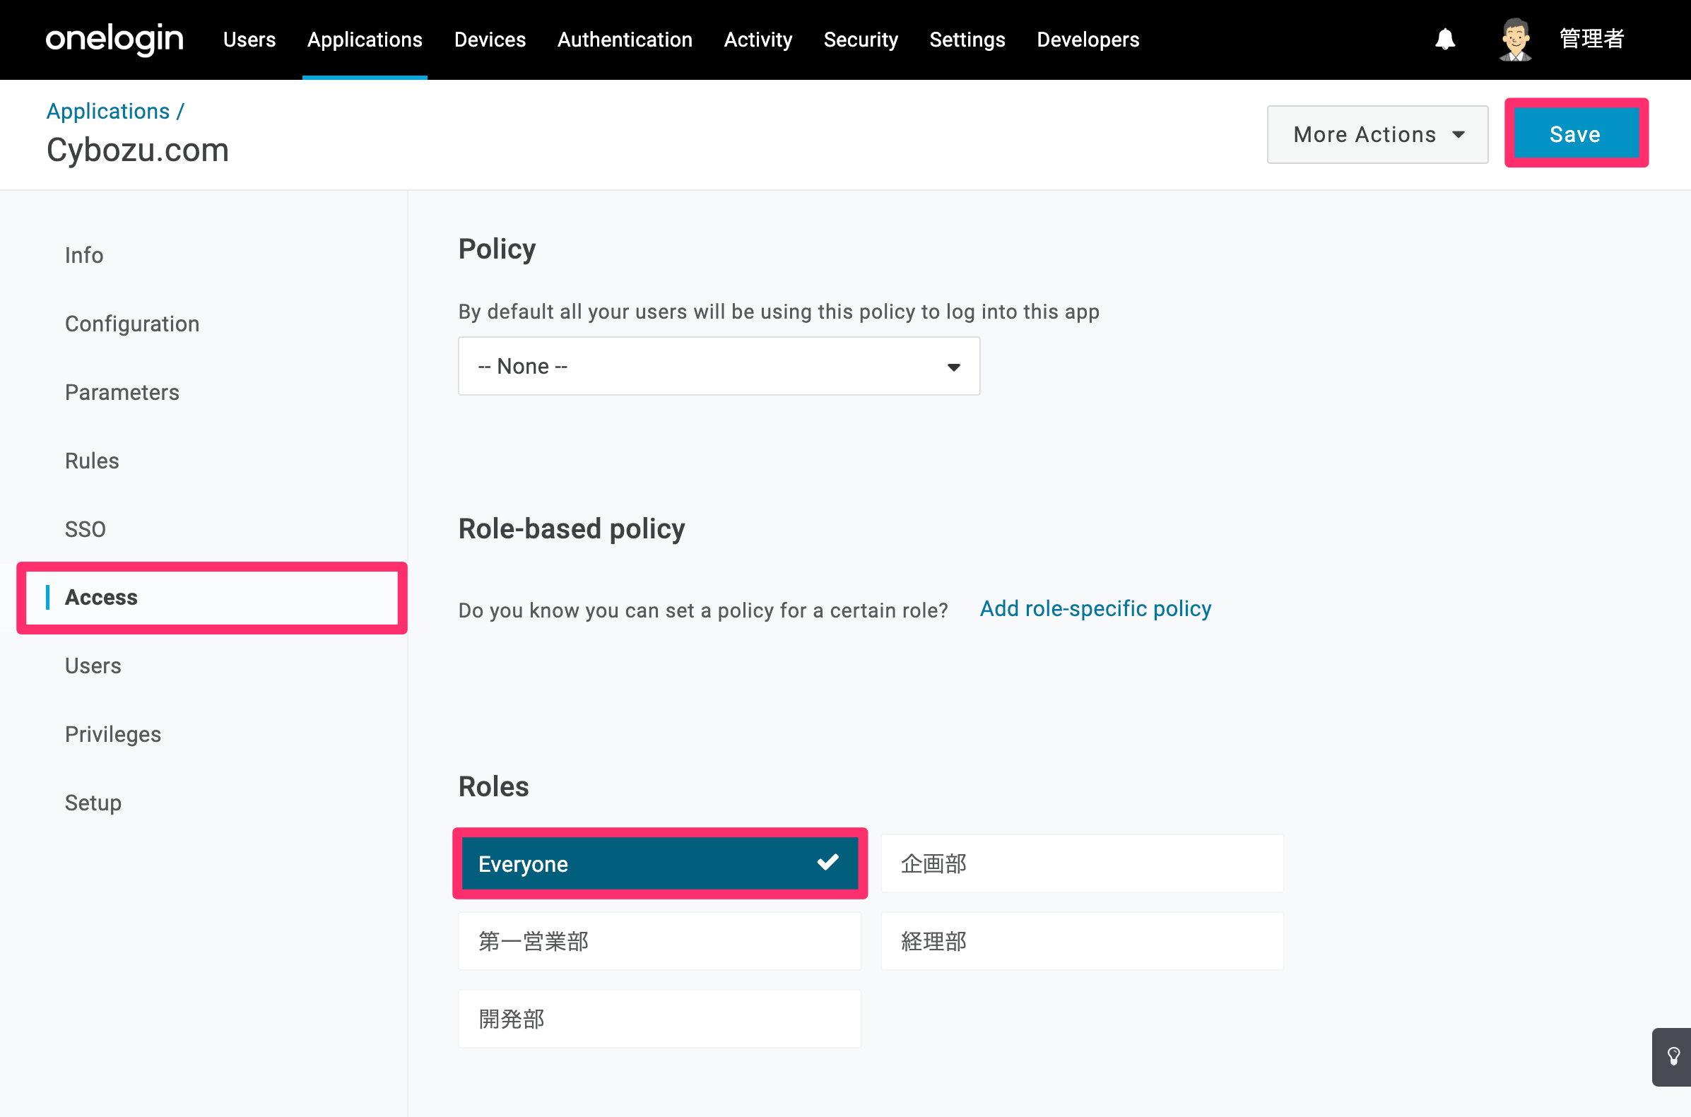Viewport: 1691px width, 1117px height.
Task: Switch to the Configuration tab
Action: pyautogui.click(x=131, y=324)
